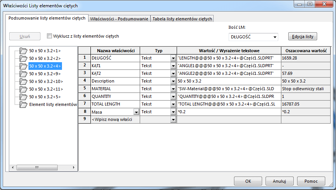Enable Wyklucz z listy elementów ciętych checkbox
This screenshot has width=336, height=190.
49,36
